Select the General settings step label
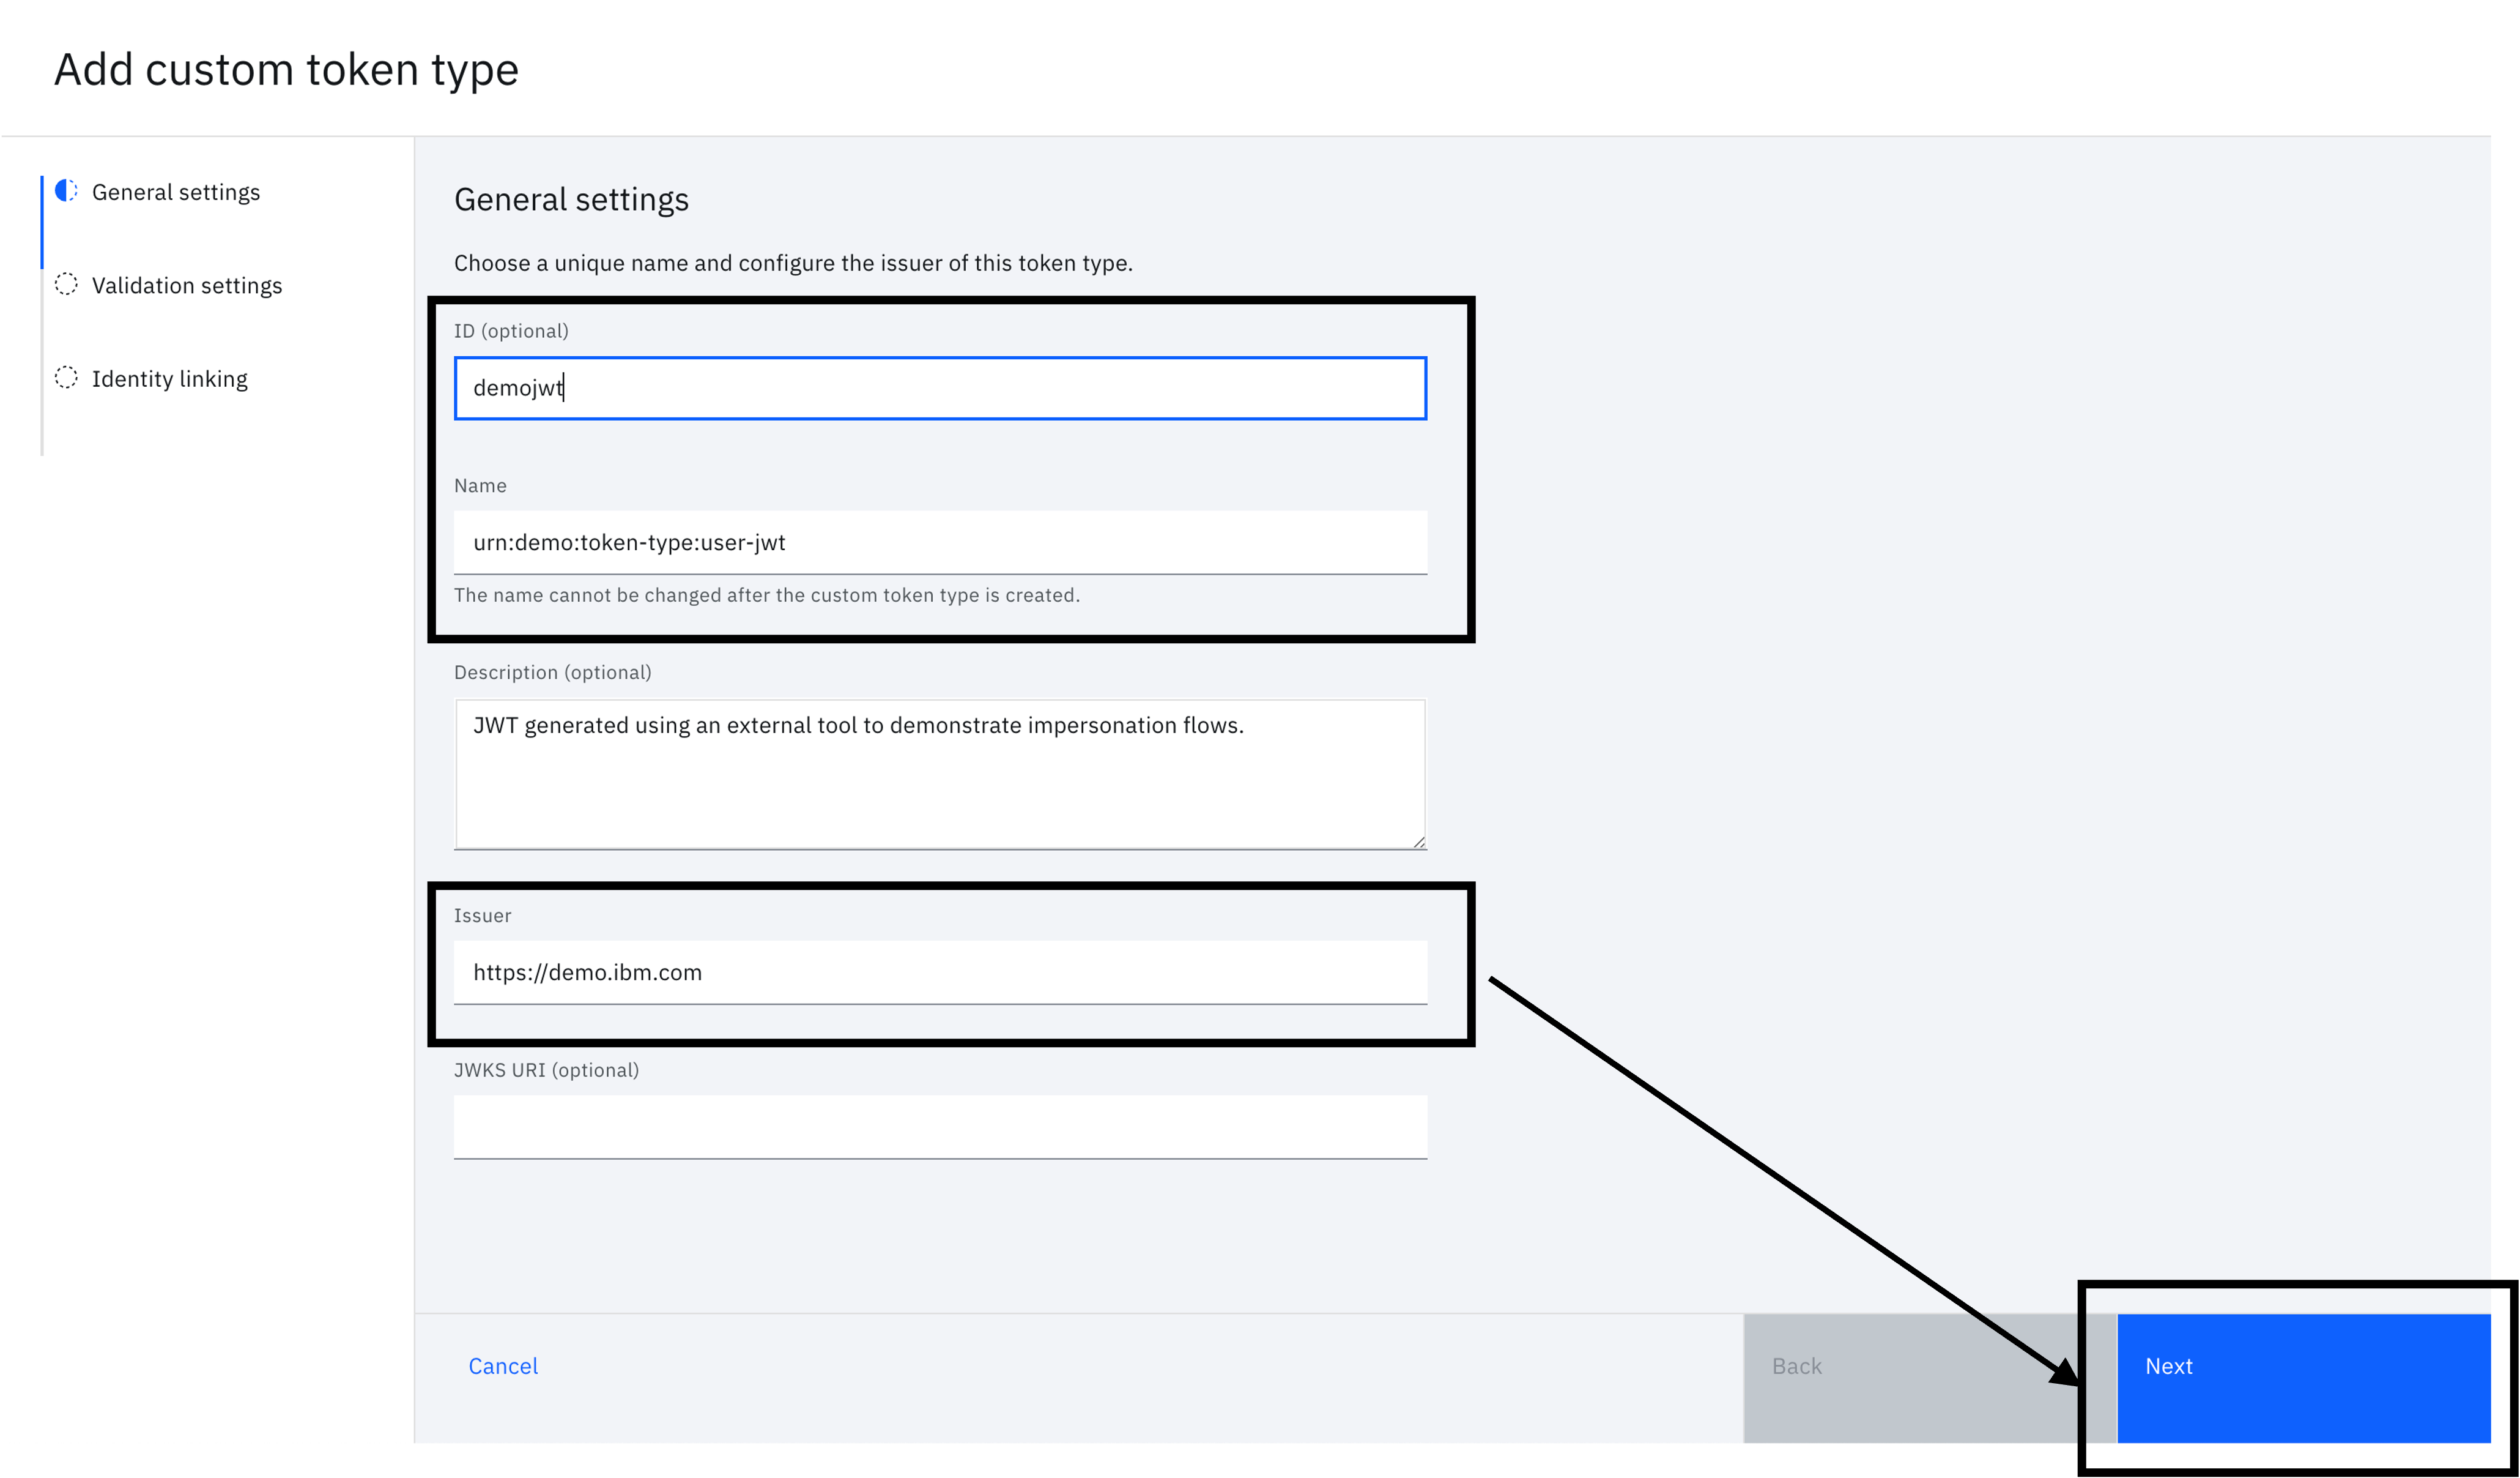2520x1478 pixels. tap(176, 192)
